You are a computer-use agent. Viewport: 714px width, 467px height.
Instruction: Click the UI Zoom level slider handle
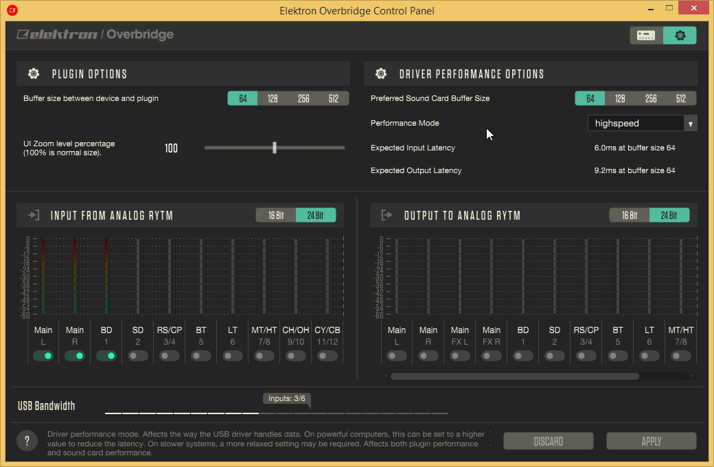275,147
